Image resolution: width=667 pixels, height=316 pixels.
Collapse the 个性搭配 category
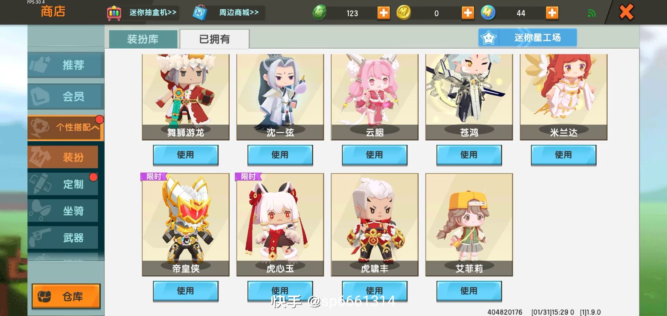66,127
